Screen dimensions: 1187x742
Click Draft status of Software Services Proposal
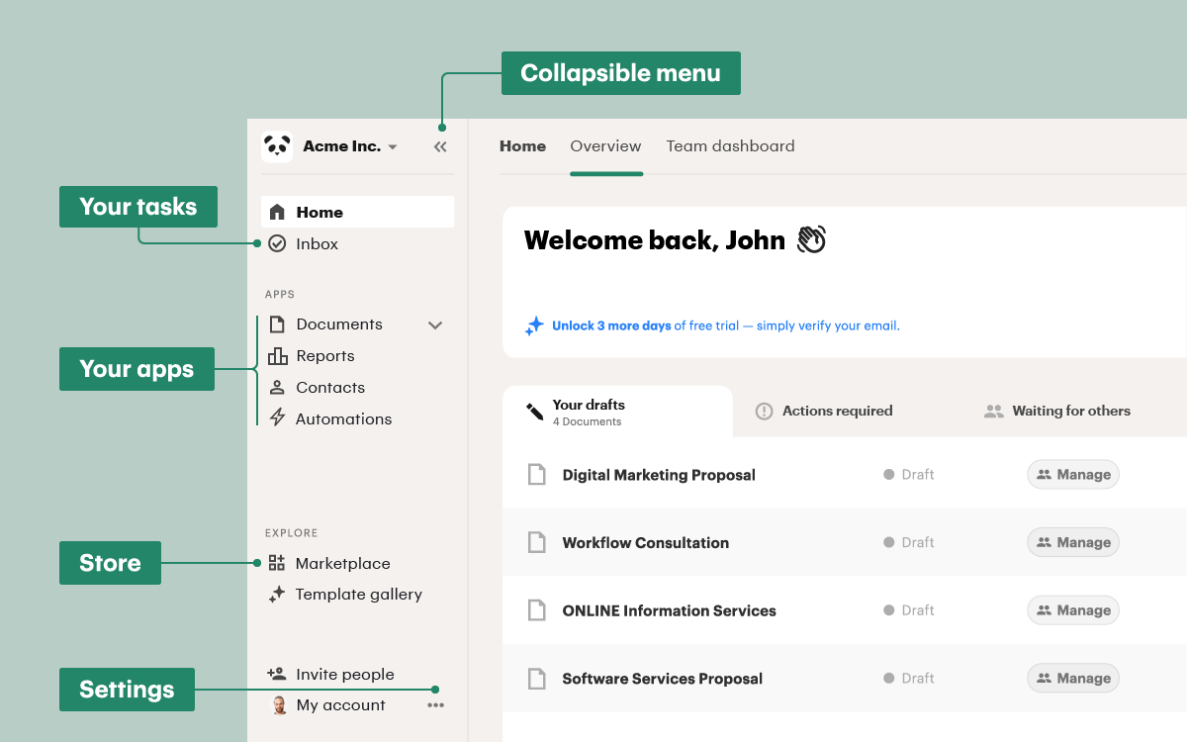pos(909,679)
